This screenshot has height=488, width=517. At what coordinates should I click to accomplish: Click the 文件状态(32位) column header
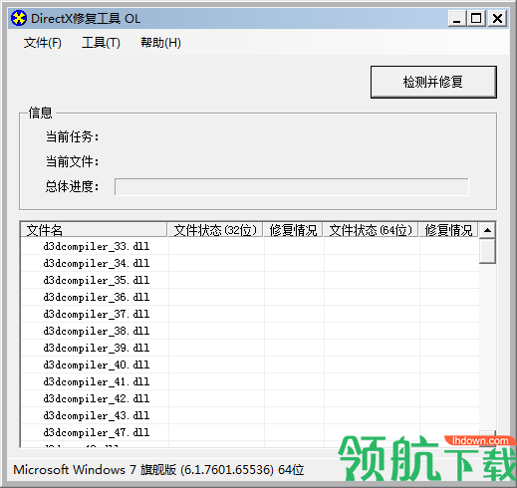(x=215, y=230)
